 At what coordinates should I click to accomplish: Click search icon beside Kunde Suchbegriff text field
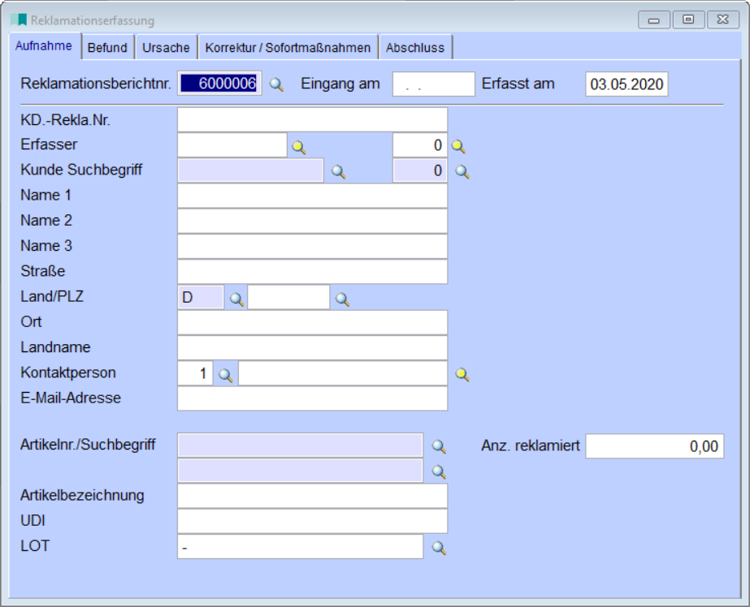pos(339,172)
